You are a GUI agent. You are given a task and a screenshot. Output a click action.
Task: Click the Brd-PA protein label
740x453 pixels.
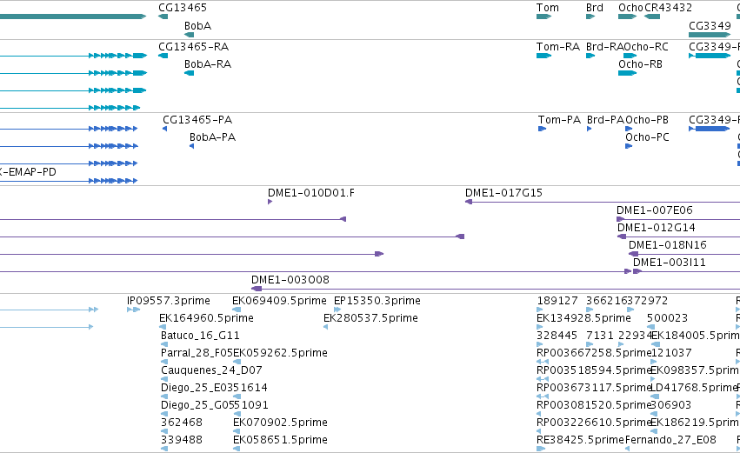click(x=605, y=120)
